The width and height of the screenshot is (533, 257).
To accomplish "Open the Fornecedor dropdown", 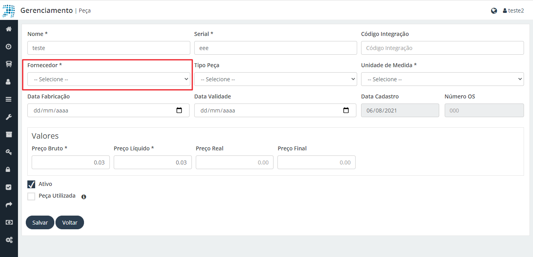I will click(109, 79).
